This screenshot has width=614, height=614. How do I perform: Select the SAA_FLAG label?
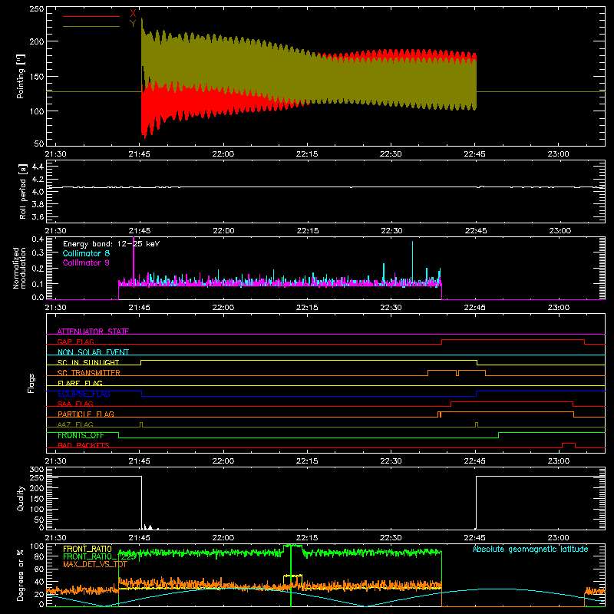[x=75, y=404]
